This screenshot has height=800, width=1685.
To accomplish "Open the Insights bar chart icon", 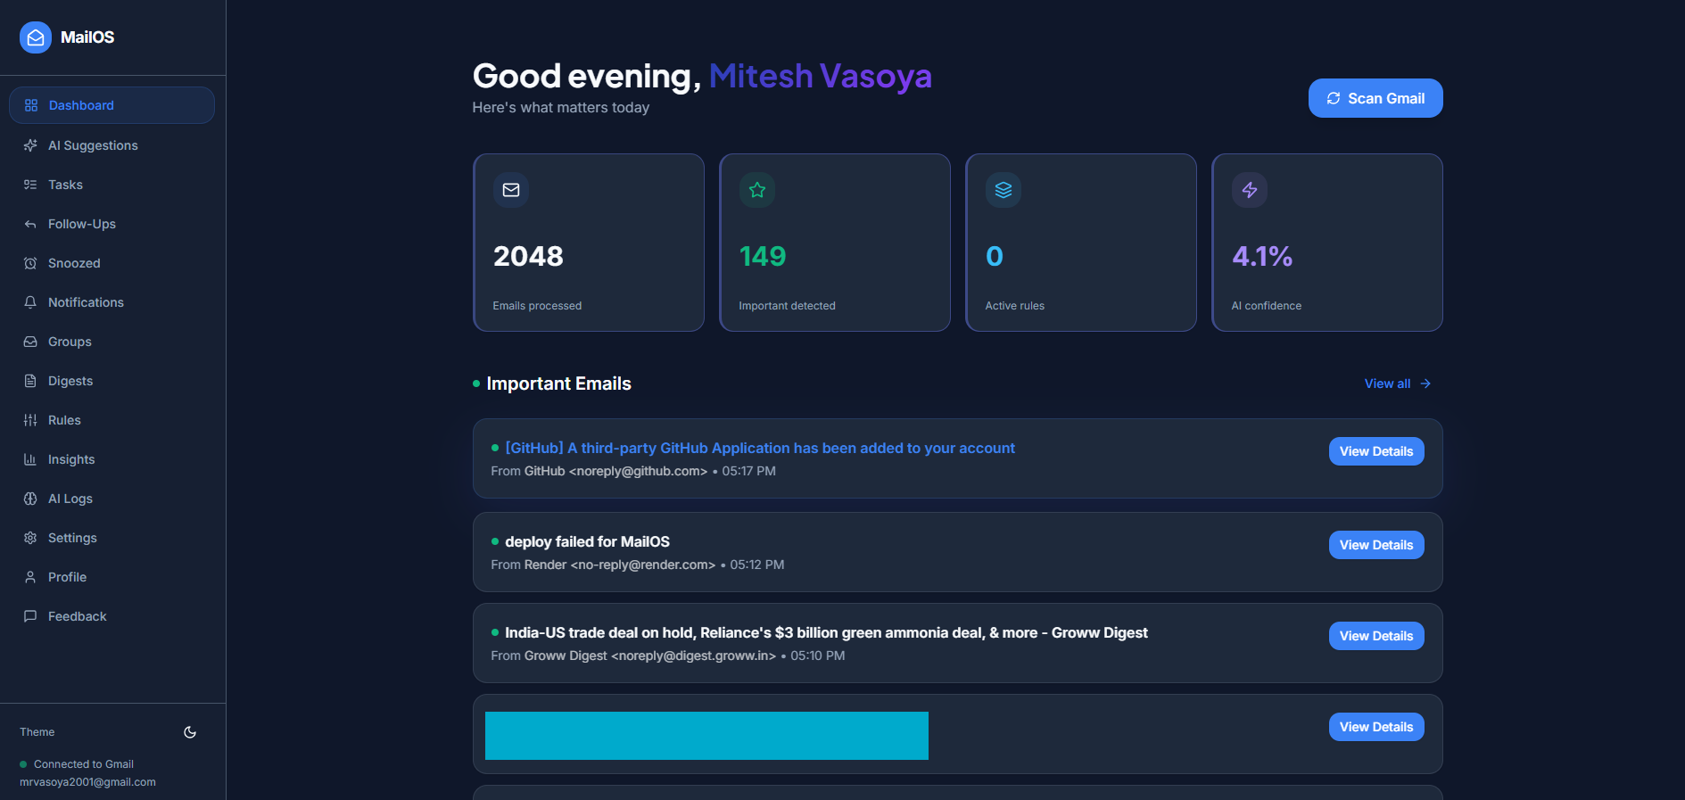I will click(x=30, y=459).
